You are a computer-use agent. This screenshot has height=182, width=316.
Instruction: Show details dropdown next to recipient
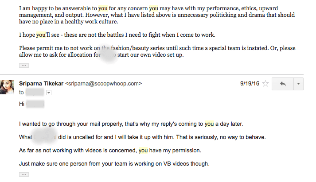coord(49,93)
